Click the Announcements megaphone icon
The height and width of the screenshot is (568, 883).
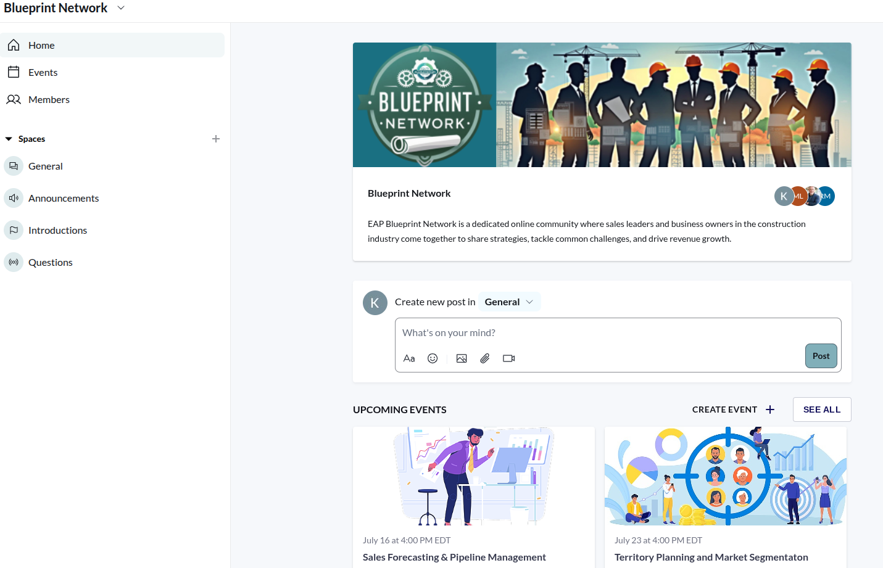(14, 198)
